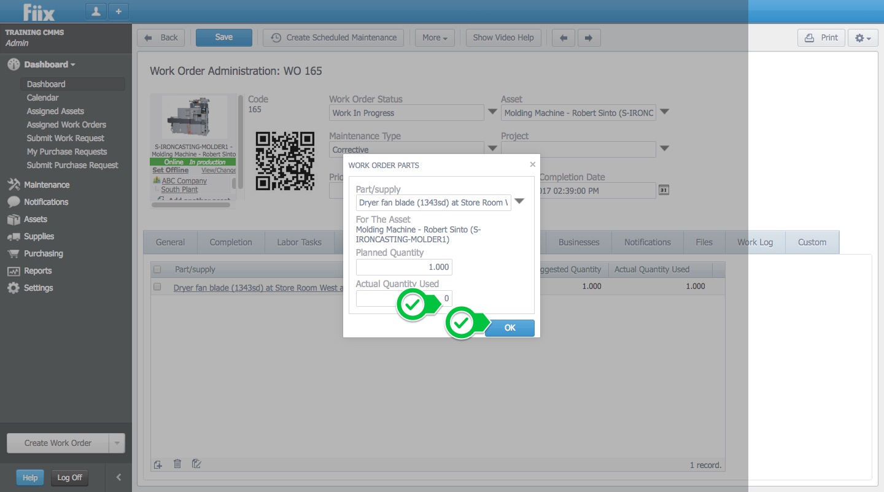This screenshot has width=884, height=492.
Task: Click the Fiix logo
Action: pos(39,12)
